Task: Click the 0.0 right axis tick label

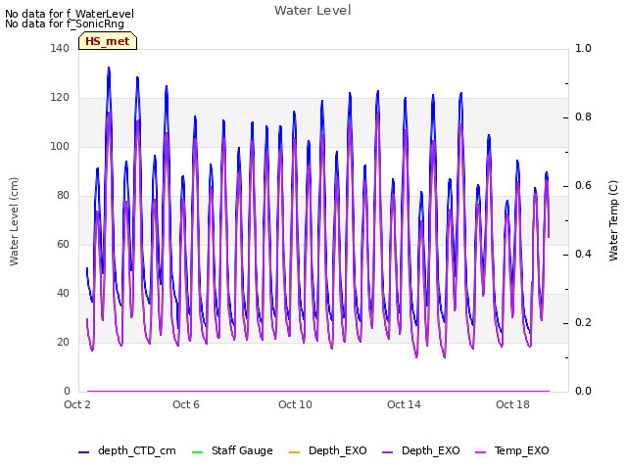Action: 583,392
